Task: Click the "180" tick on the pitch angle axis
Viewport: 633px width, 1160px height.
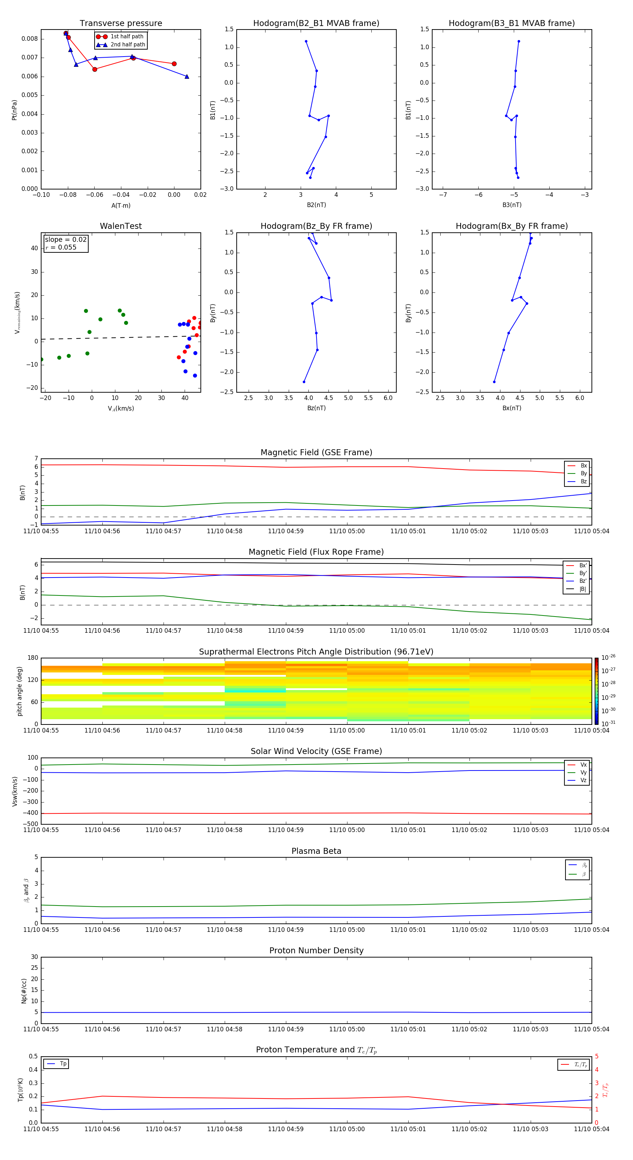Action: pyautogui.click(x=33, y=658)
